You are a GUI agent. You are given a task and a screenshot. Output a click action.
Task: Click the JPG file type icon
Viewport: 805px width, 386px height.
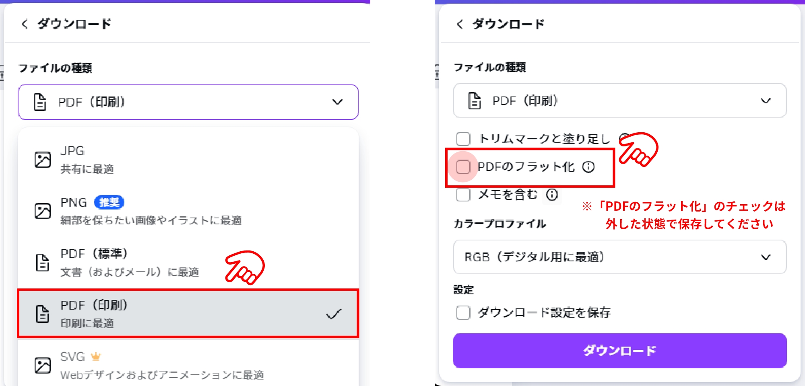pyautogui.click(x=42, y=159)
